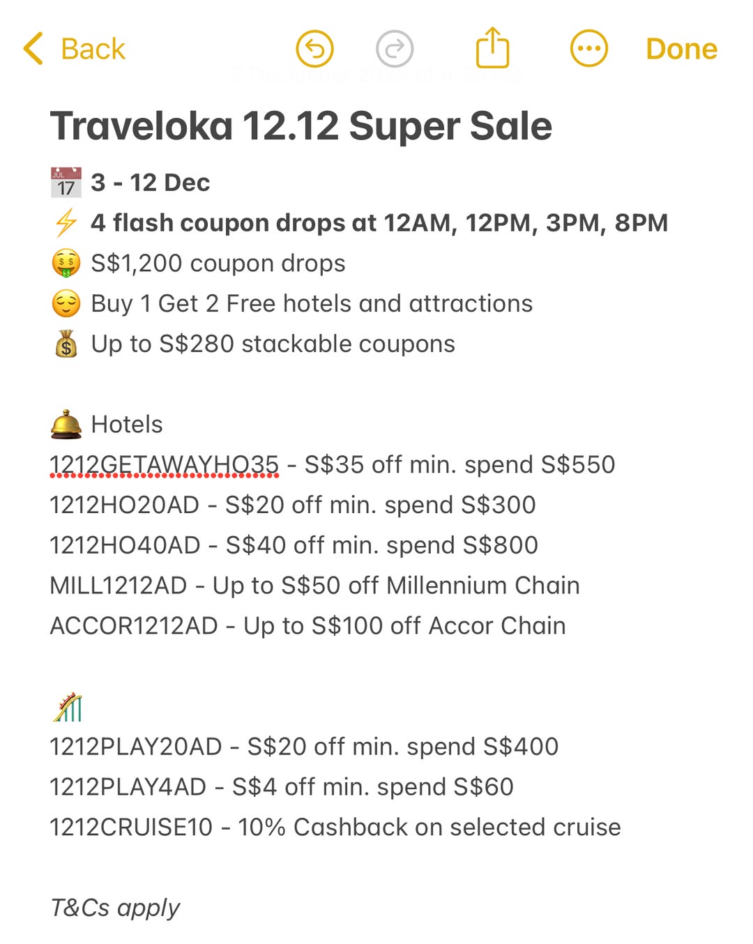Tap the back chevron arrow
The height and width of the screenshot is (944, 753).
(x=33, y=49)
